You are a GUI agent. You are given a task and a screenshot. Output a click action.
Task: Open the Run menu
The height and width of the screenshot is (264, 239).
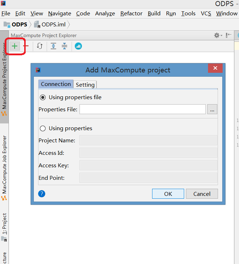tap(171, 14)
